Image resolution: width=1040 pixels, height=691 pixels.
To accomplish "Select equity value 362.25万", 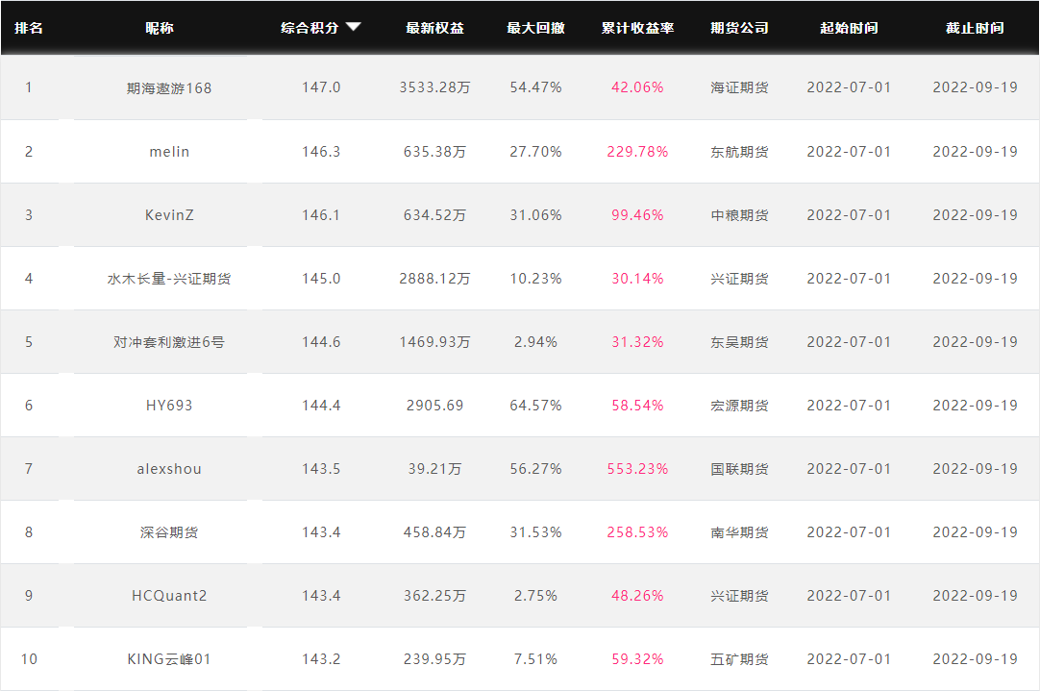I will pos(435,596).
